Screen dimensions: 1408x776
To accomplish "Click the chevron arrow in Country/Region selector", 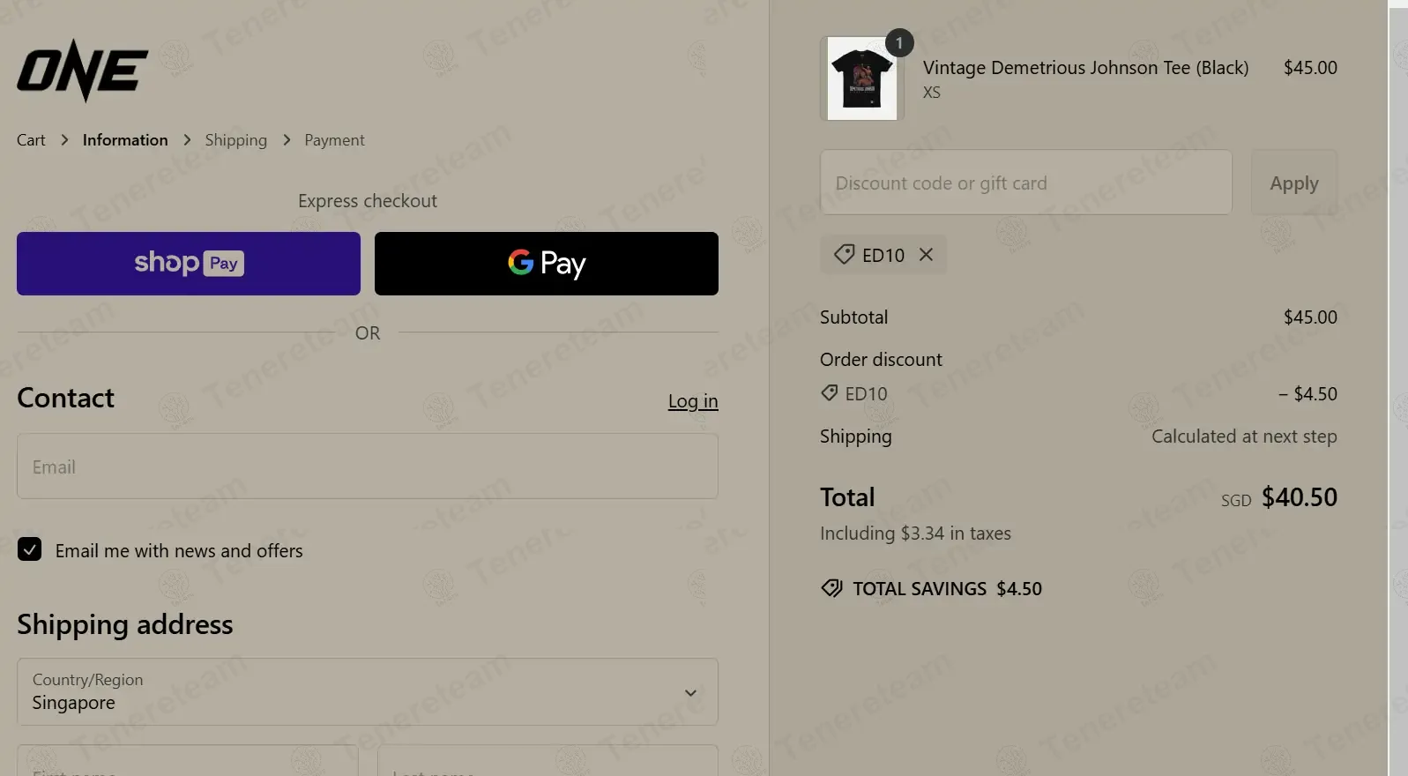I will pyautogui.click(x=690, y=693).
